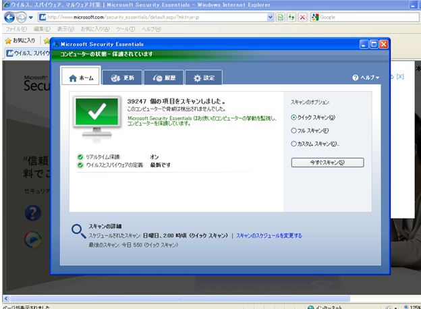Click the Internet Explorer icon in title bar
The width and height of the screenshot is (421, 309).
tap(6, 5)
